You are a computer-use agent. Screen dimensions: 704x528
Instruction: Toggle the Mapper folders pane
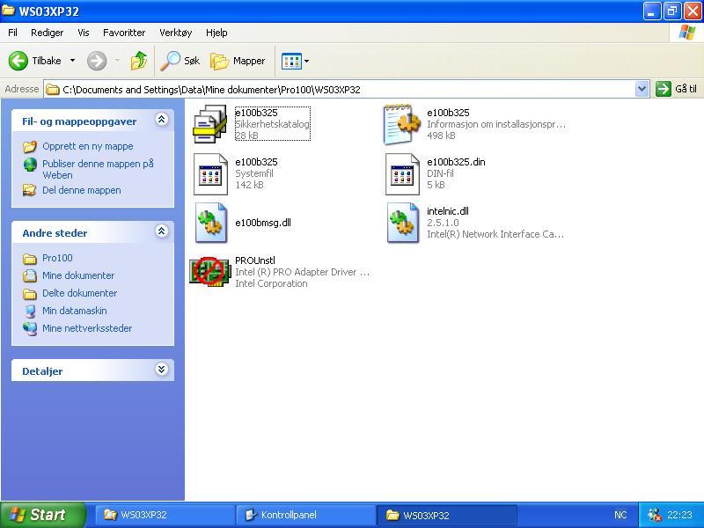[238, 61]
